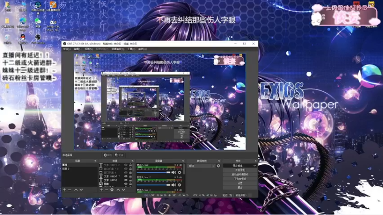The image size is (383, 215).
Task: Pop out the Controls dock panel
Action: [256, 161]
